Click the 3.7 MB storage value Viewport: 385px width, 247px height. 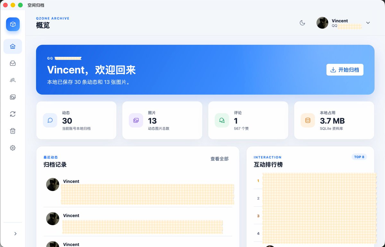point(332,121)
